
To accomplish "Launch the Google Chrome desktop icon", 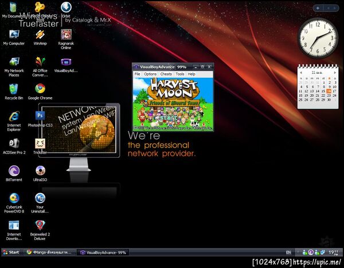I will point(40,92).
